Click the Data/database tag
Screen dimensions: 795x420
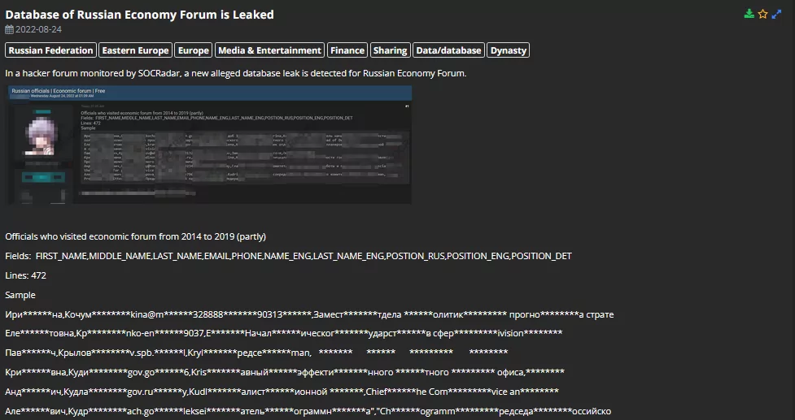(448, 50)
